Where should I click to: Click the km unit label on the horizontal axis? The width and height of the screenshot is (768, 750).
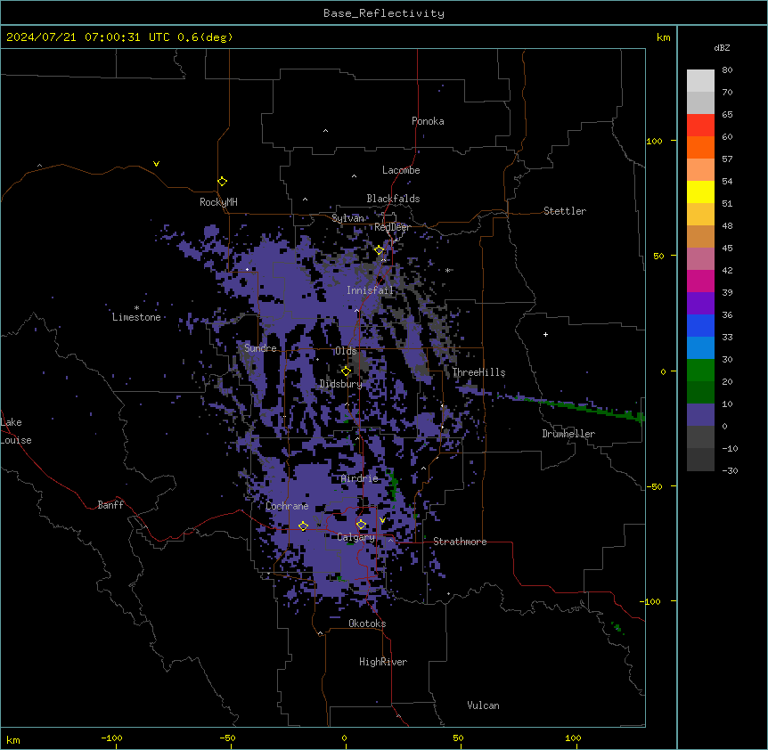coord(13,740)
